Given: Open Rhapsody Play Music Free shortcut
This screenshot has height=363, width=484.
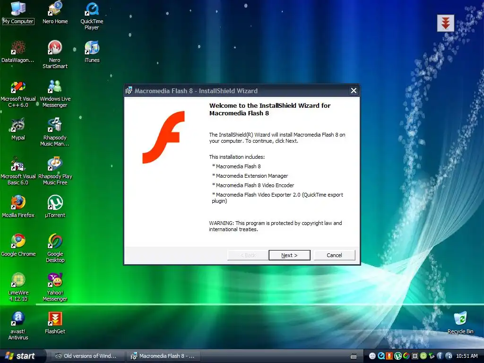Looking at the screenshot, I should [55, 171].
